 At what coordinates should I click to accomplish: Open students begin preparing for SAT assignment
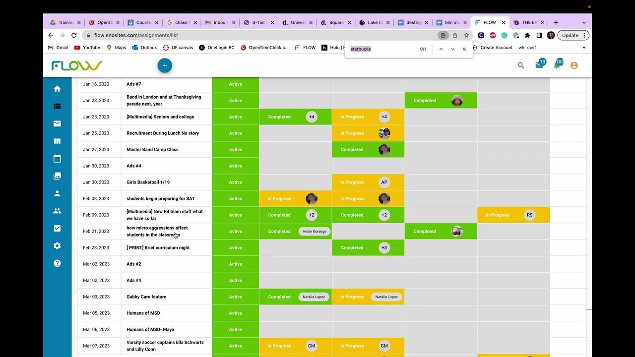tap(160, 199)
